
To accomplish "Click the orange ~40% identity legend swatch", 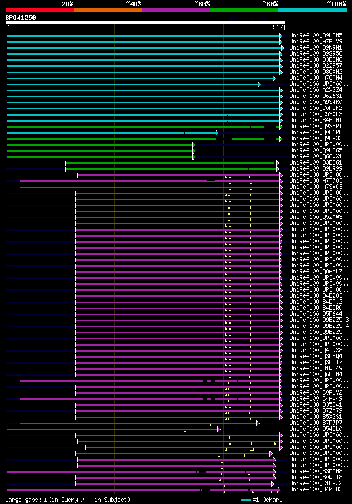I will click(x=108, y=10).
